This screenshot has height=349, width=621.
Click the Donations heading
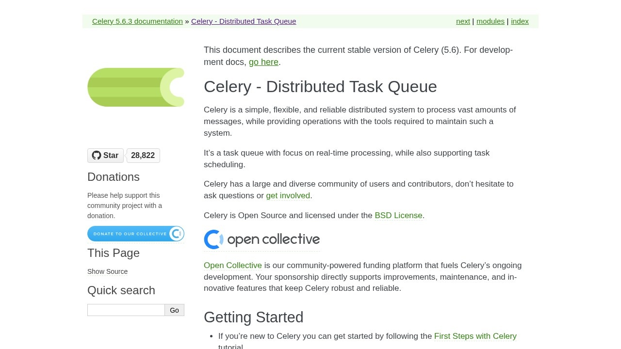114,177
